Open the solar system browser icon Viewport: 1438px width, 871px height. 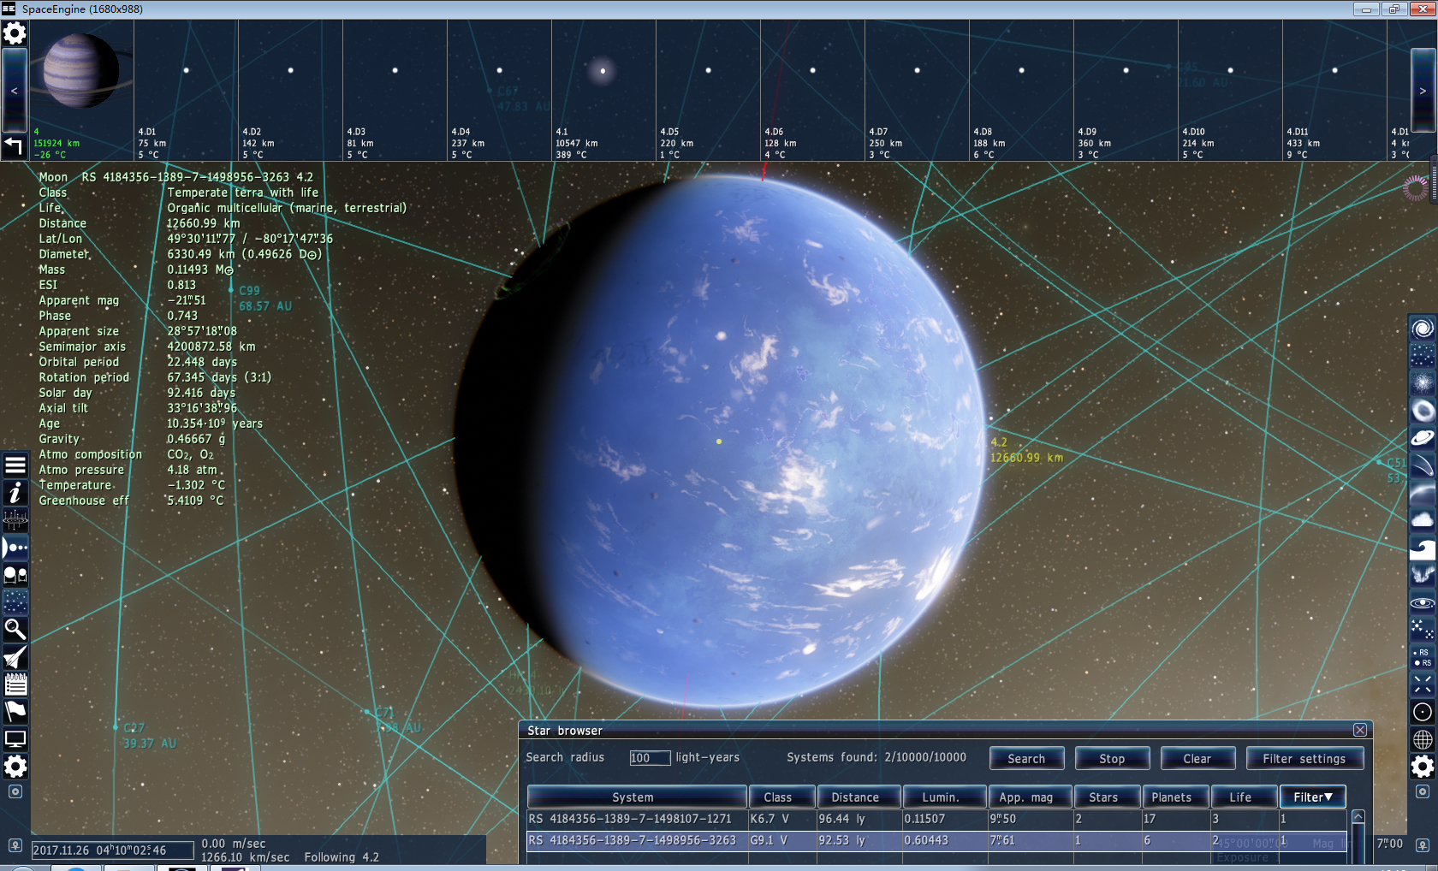[x=15, y=548]
